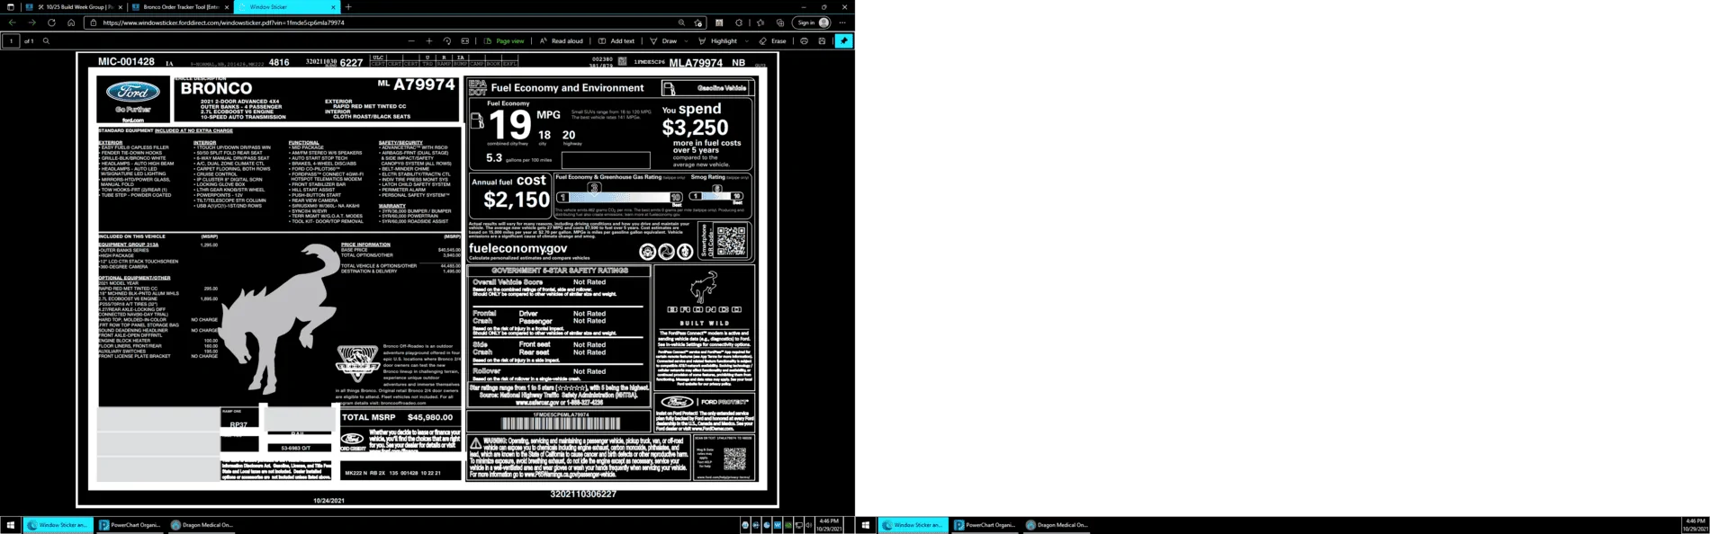Screen dimensions: 1710x534
Task: Open Dragon Medical One on left taskbar
Action: tap(202, 525)
